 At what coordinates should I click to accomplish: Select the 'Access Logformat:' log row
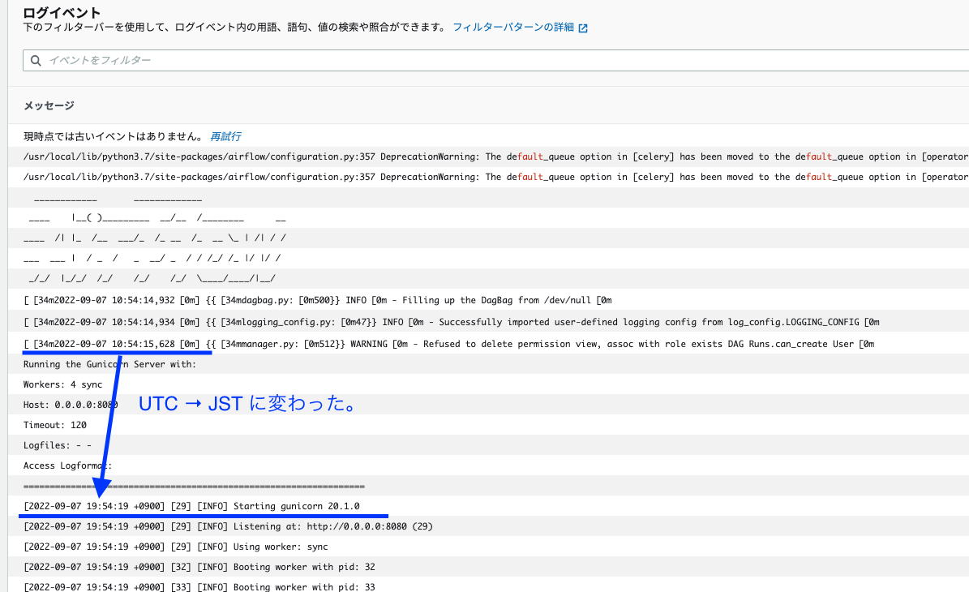(488, 465)
